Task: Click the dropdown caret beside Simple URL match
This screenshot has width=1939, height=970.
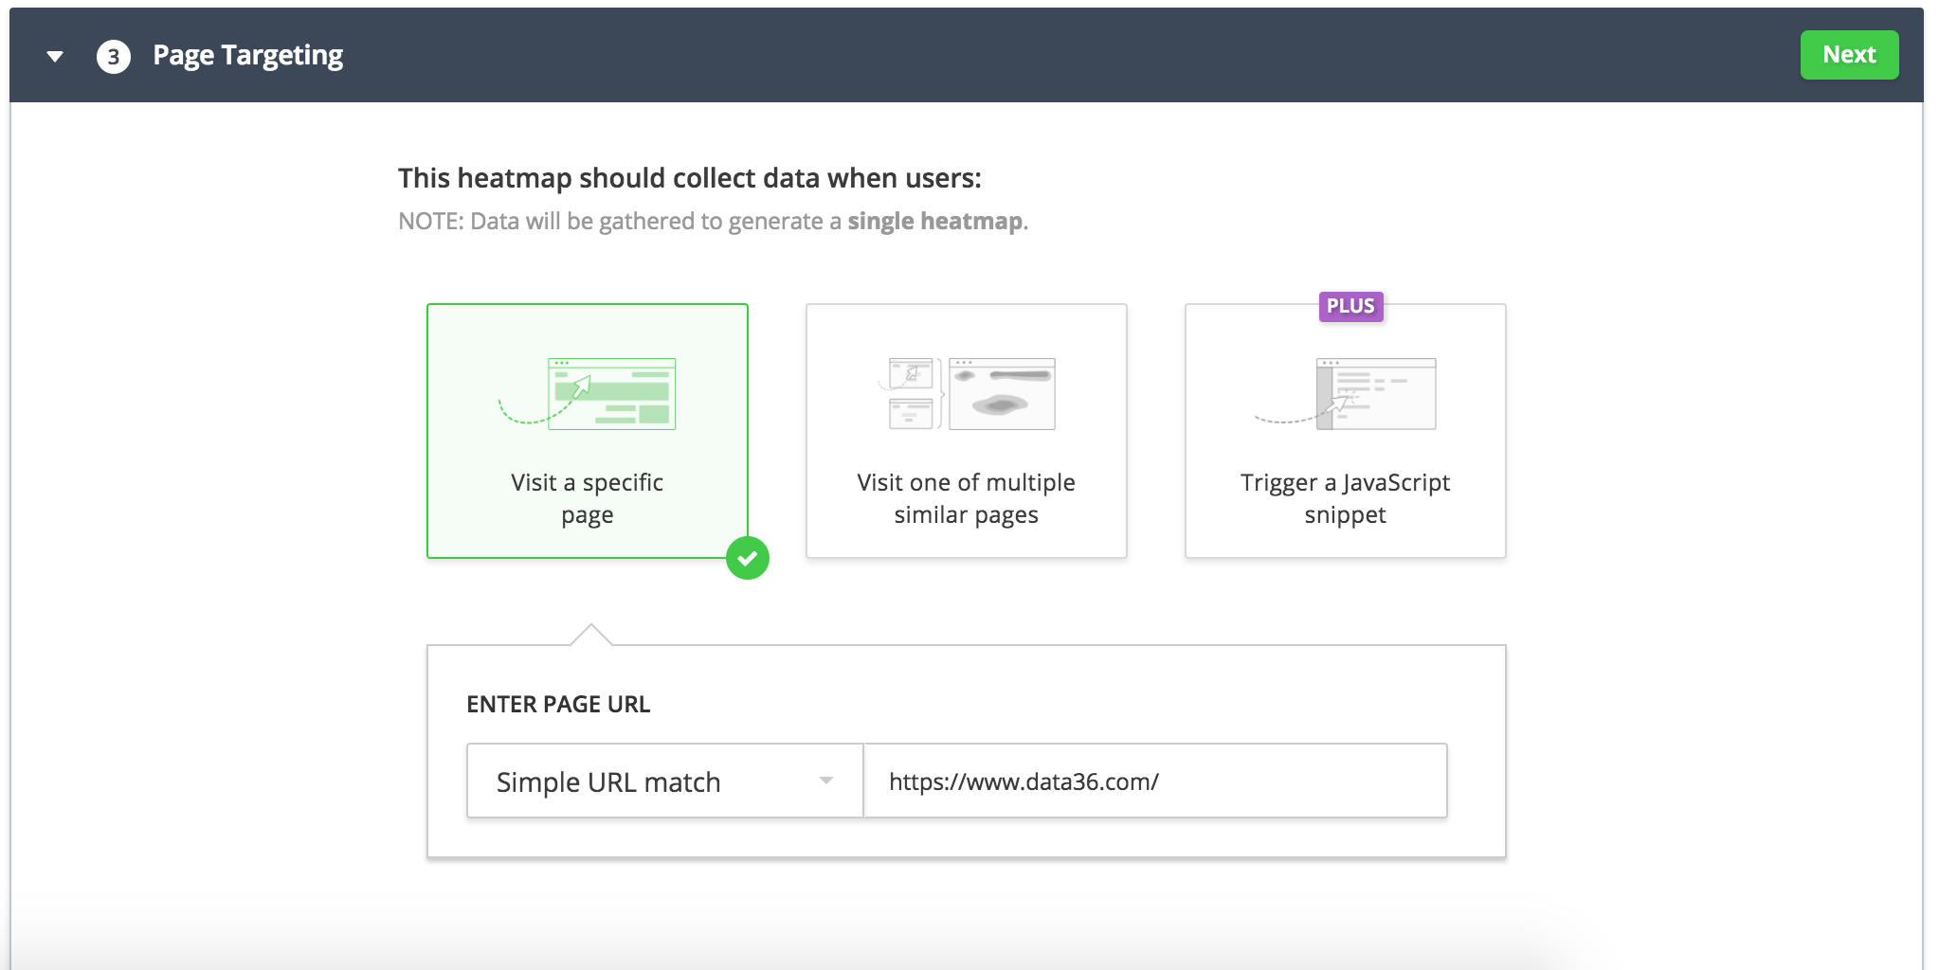Action: tap(826, 781)
